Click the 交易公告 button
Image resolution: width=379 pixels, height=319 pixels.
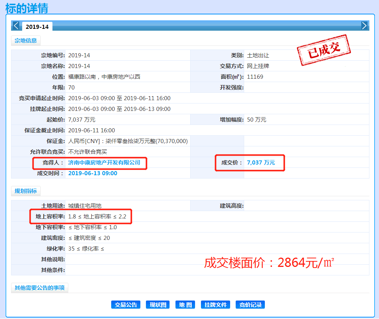126,305
